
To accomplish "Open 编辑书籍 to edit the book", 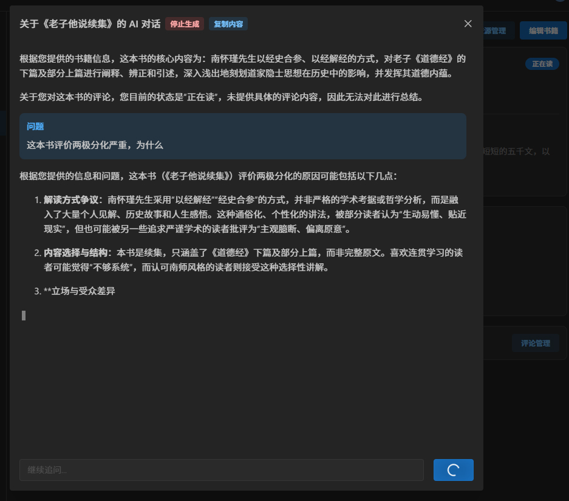I will 539,31.
